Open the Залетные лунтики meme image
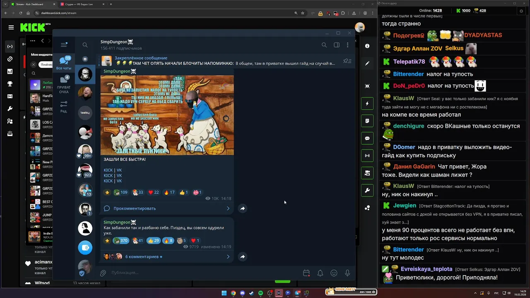 pyautogui.click(x=167, y=115)
